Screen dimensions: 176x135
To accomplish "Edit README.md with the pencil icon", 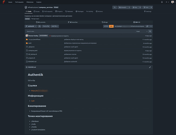I will pyautogui.click(x=150, y=67).
